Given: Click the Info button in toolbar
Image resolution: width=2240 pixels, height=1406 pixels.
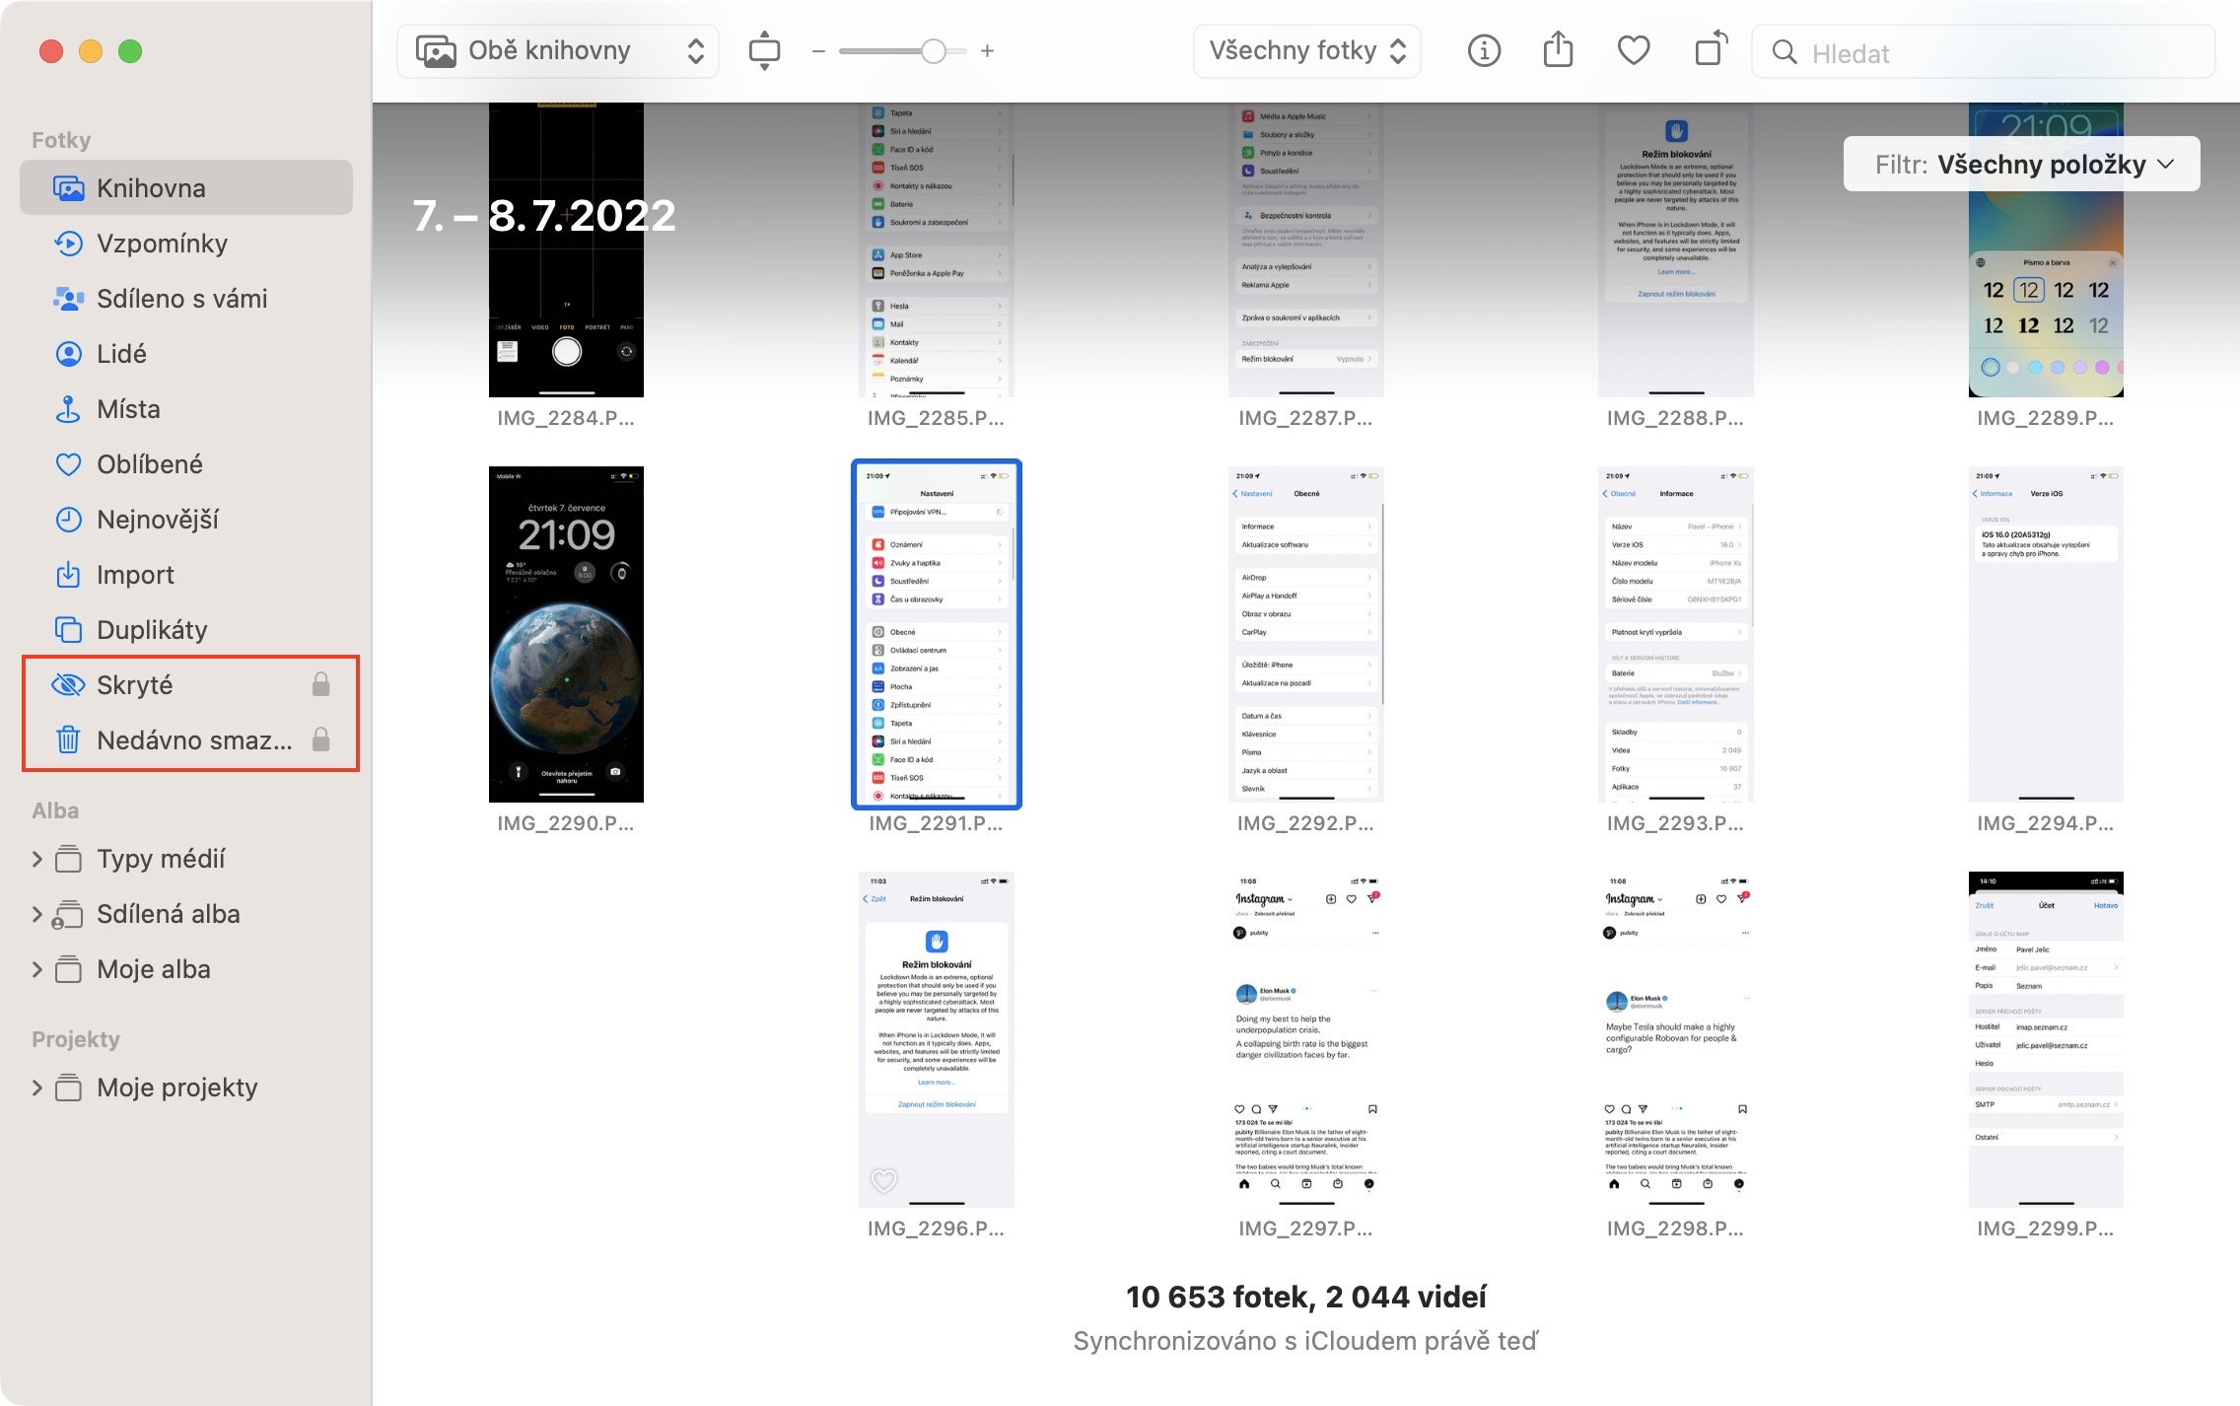Looking at the screenshot, I should pos(1484,50).
